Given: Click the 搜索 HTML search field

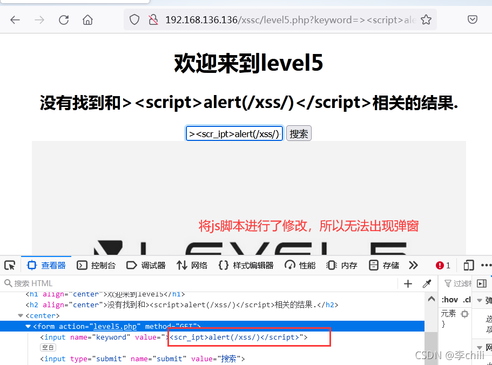Looking at the screenshot, I should [199, 283].
